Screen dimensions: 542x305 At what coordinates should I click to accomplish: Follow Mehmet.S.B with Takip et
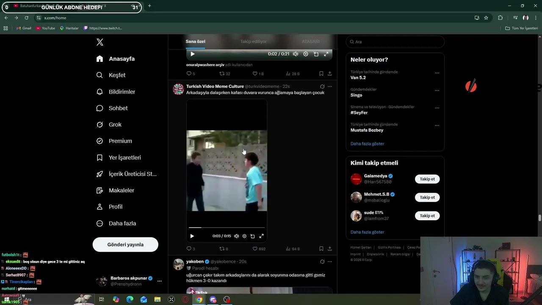[x=427, y=197]
